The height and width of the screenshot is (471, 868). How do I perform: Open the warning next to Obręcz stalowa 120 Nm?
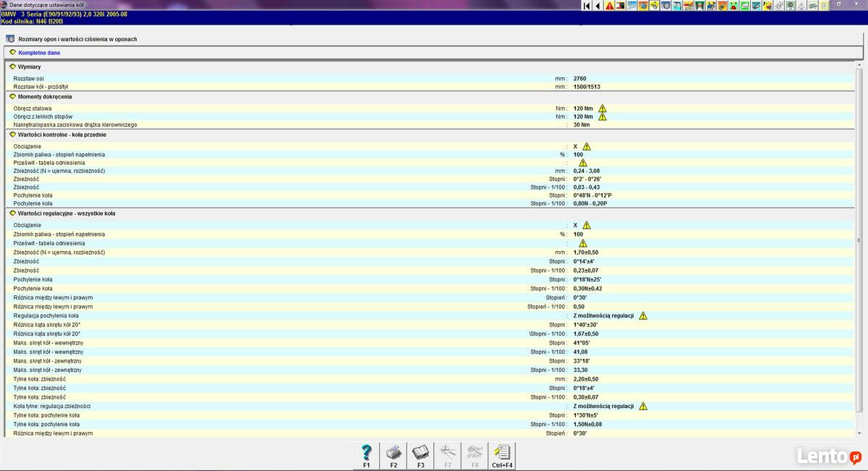click(603, 109)
